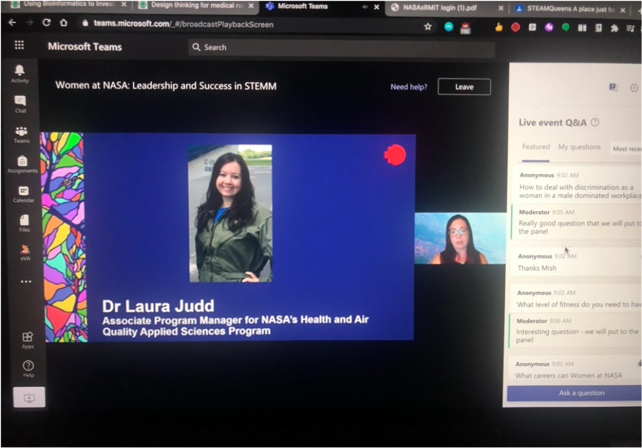
Task: Open the Chat section in Teams sidebar
Action: pos(20,104)
